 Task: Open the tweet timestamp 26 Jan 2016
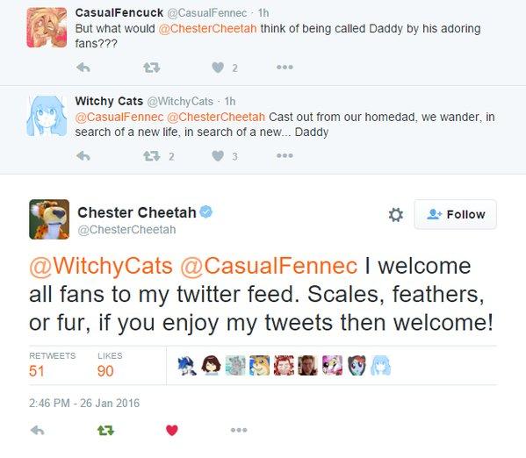[84, 403]
